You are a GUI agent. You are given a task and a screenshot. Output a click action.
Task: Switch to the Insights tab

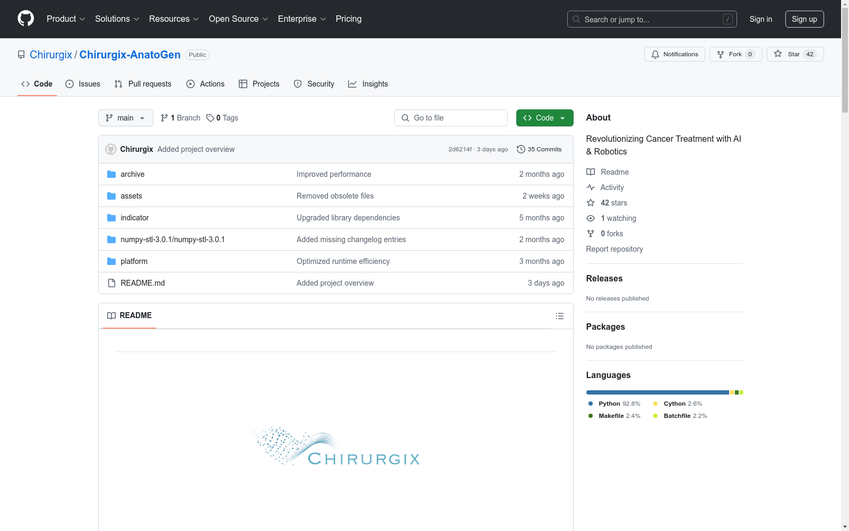[368, 84]
